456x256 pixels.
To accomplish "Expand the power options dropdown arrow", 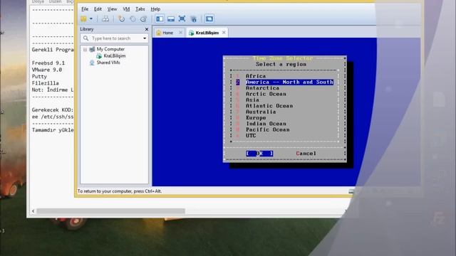I will click(91, 19).
